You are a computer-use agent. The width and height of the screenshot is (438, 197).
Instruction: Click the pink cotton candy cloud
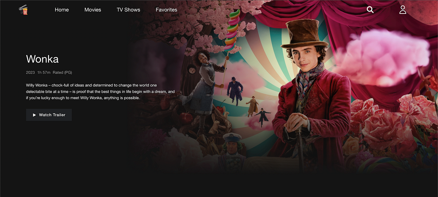click(382, 58)
